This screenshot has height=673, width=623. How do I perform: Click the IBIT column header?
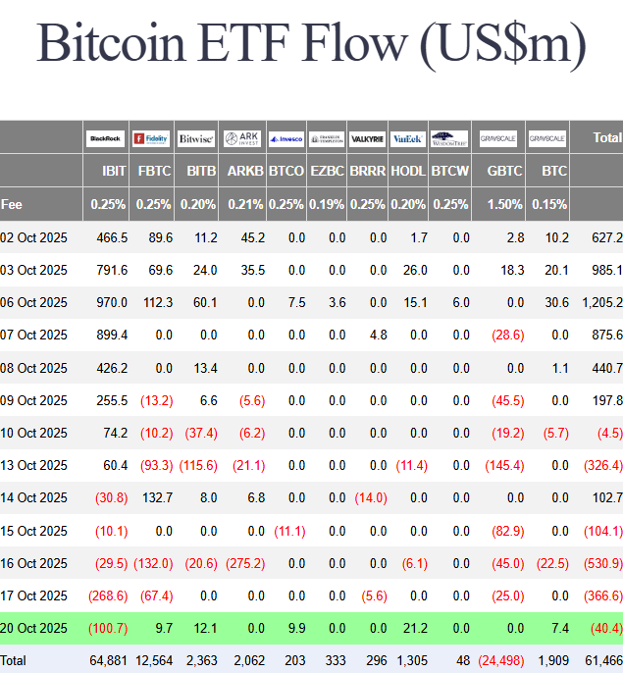point(114,171)
